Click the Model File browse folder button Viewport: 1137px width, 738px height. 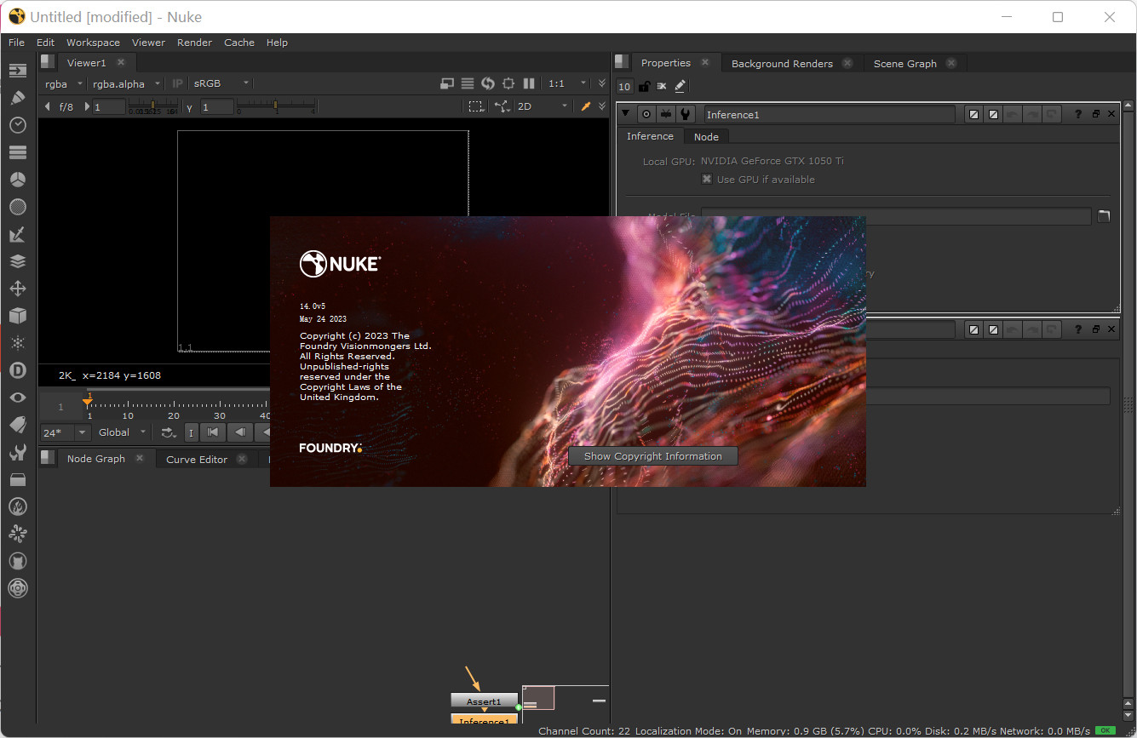[1104, 216]
